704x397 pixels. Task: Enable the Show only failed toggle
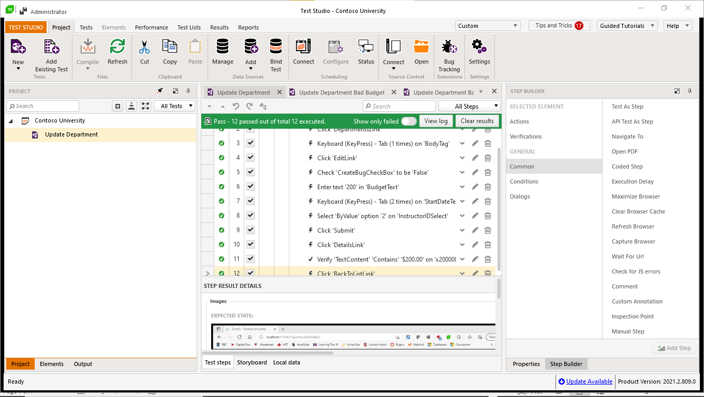[408, 120]
